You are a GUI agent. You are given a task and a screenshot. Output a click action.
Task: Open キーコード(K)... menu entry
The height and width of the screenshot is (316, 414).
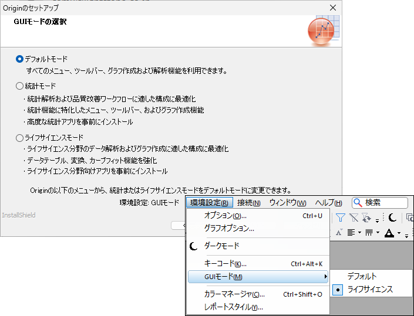point(258,264)
